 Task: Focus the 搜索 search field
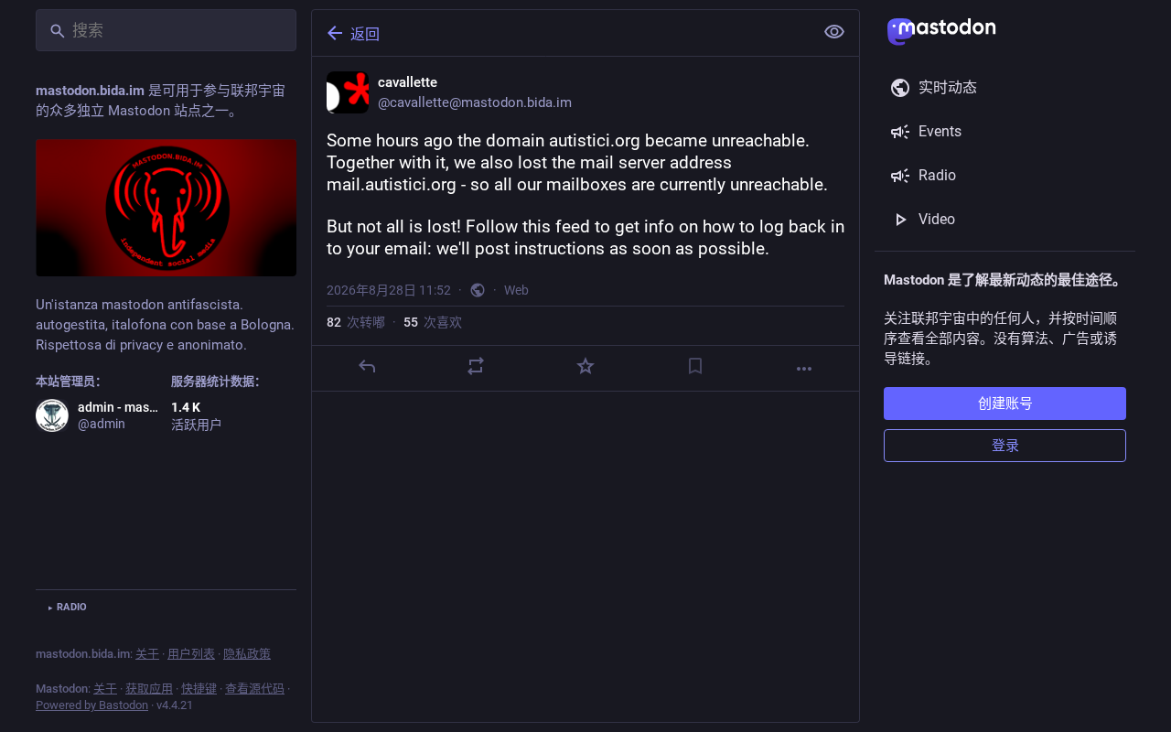166,30
